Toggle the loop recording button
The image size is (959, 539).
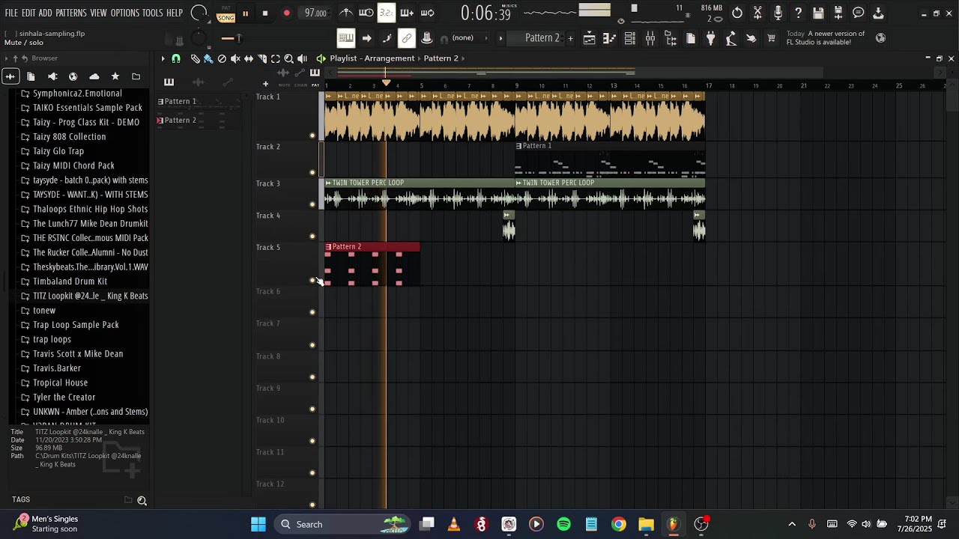click(428, 13)
